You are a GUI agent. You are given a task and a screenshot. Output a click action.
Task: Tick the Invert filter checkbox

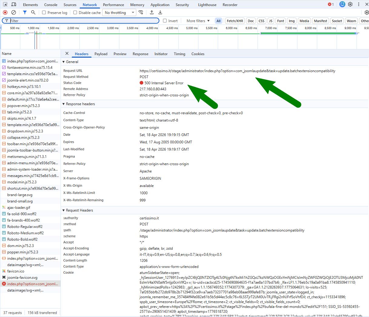(165, 21)
